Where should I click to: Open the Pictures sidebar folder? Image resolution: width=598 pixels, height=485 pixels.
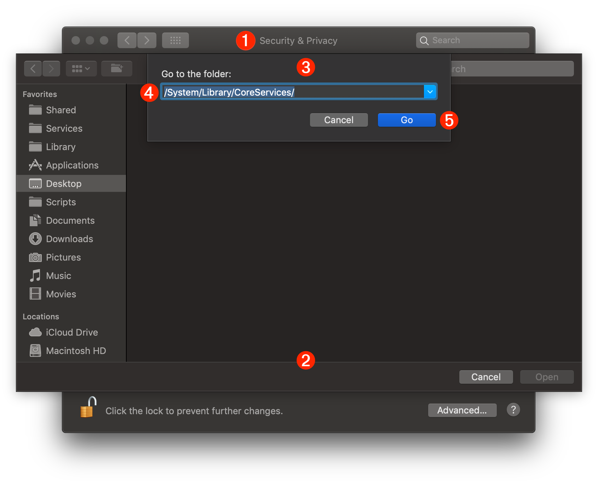[x=63, y=257]
